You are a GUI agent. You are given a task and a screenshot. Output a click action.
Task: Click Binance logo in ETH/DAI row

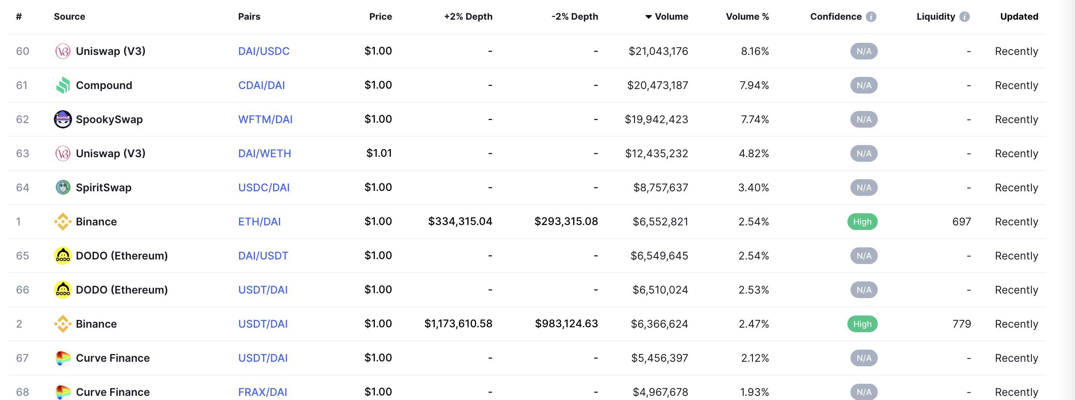point(63,222)
